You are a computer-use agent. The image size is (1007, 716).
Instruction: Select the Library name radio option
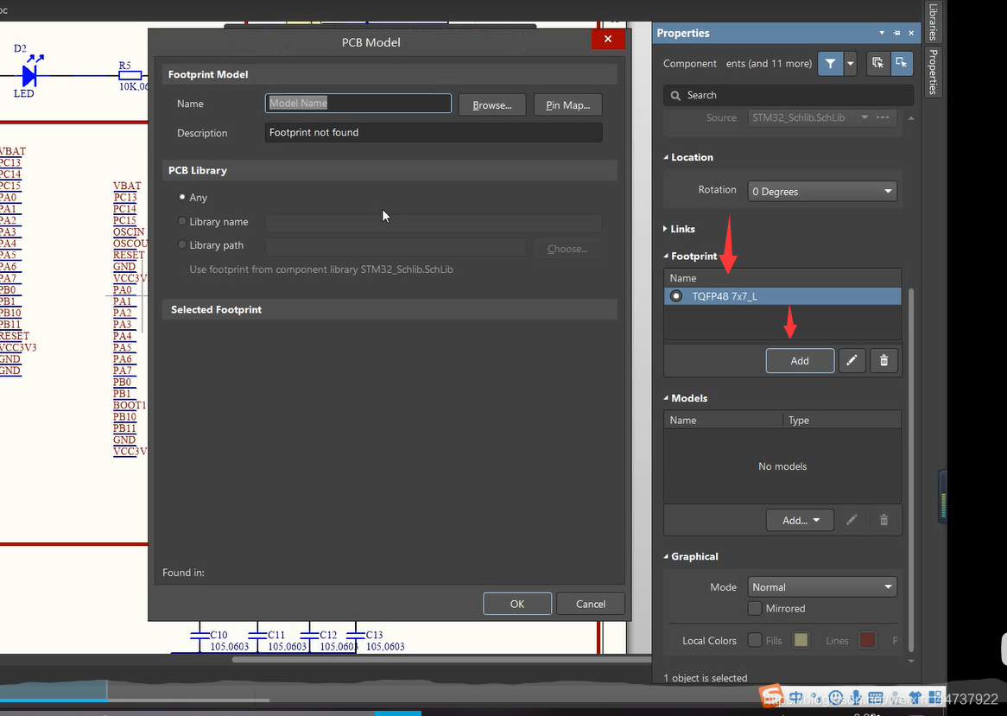[182, 222]
